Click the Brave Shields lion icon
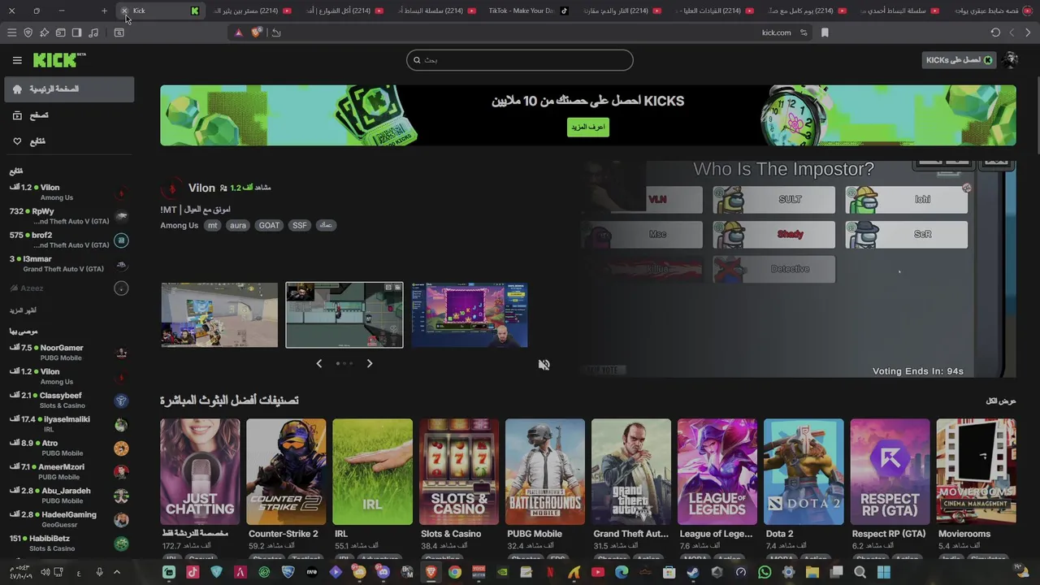1040x585 pixels. 257,32
